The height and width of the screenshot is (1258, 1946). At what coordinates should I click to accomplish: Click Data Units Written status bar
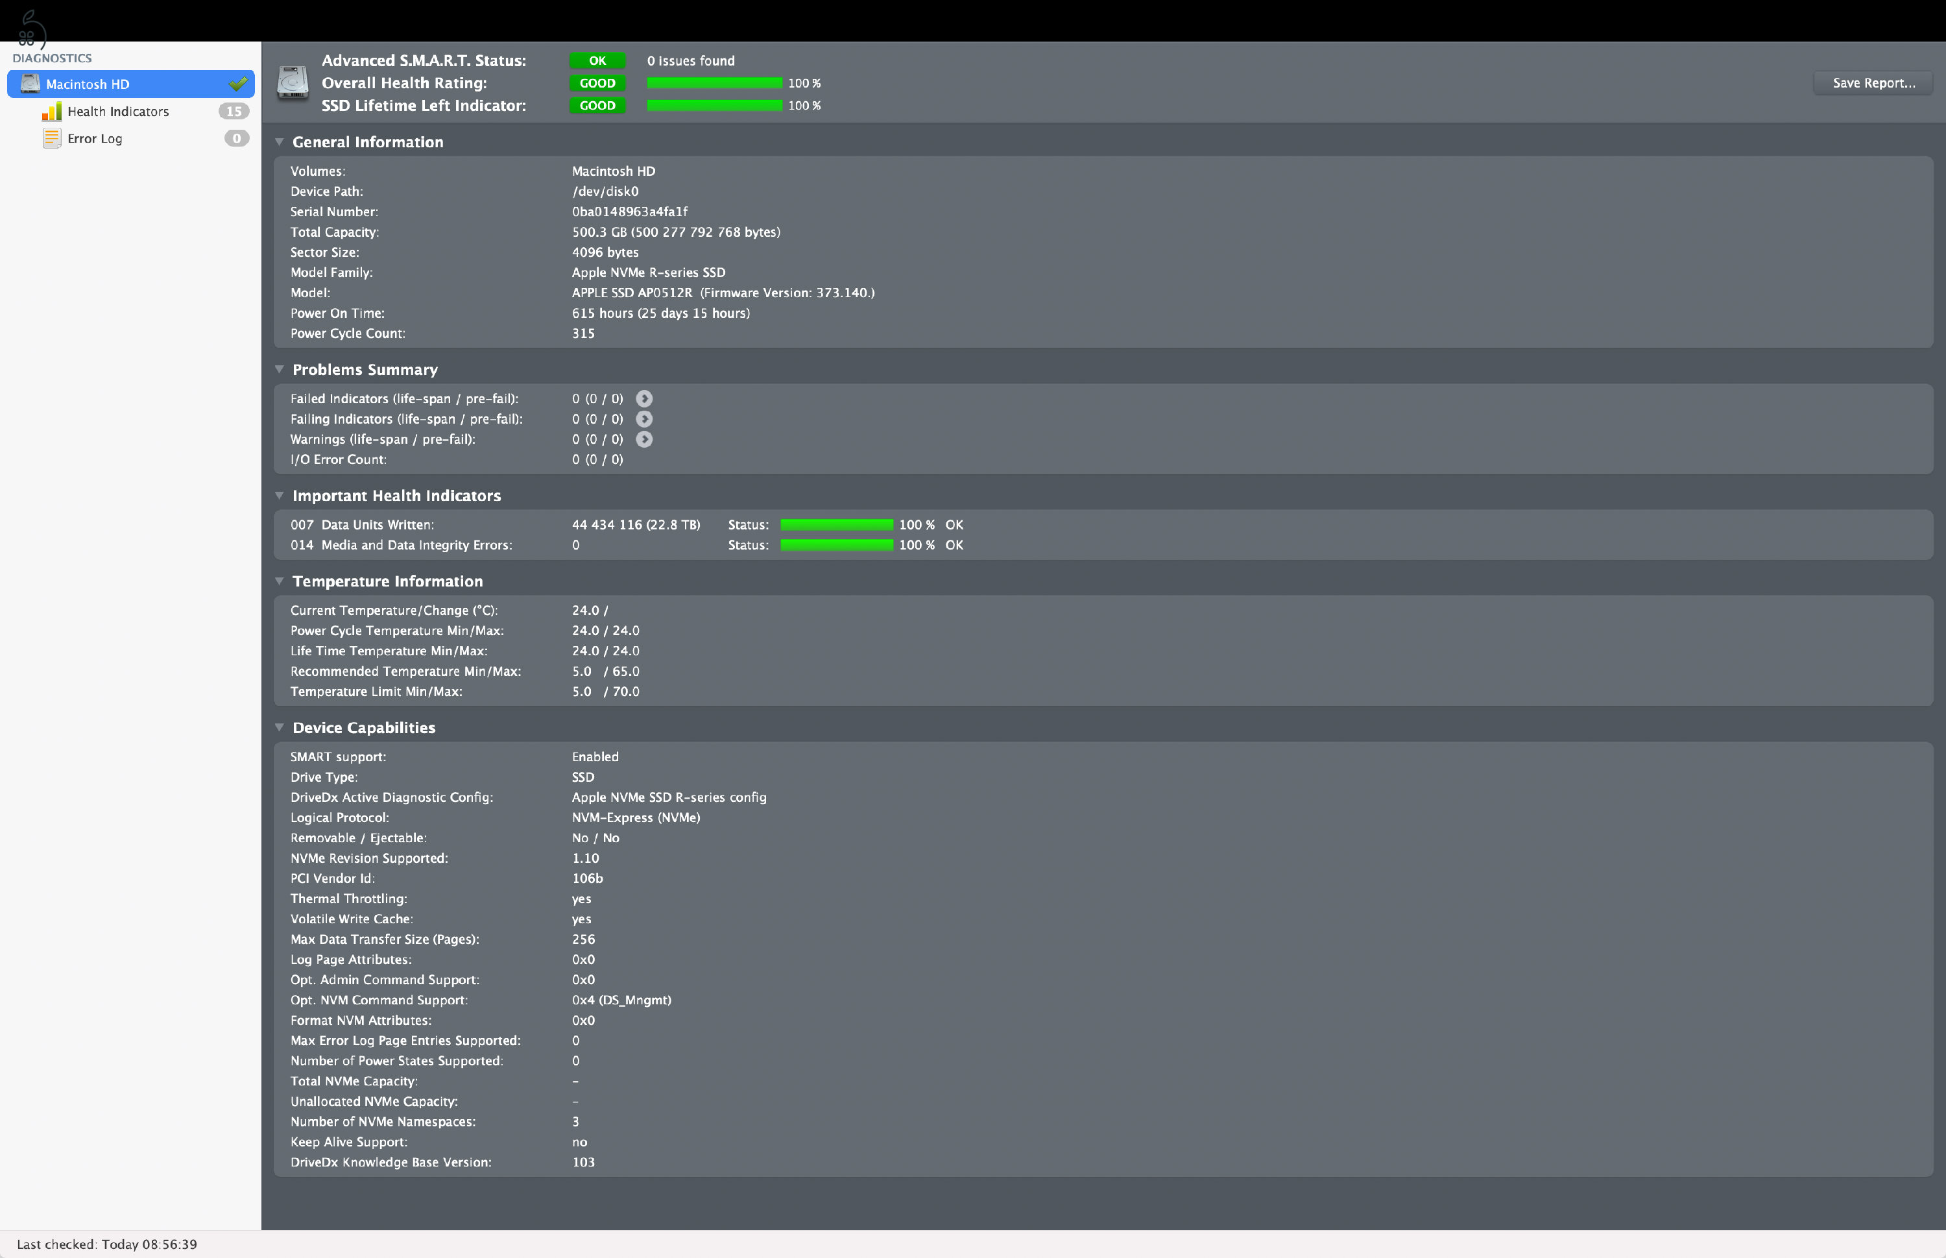(x=837, y=524)
